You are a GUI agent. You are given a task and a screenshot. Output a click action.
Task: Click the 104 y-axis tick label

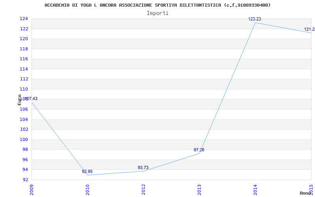[x=24, y=119]
